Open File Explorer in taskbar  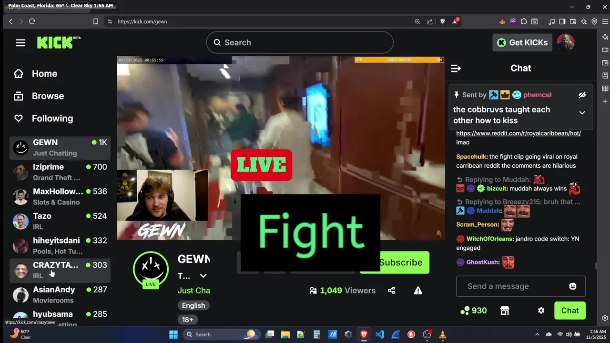point(285,334)
